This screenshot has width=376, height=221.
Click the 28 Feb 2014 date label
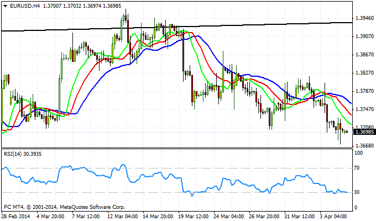coord(16,216)
